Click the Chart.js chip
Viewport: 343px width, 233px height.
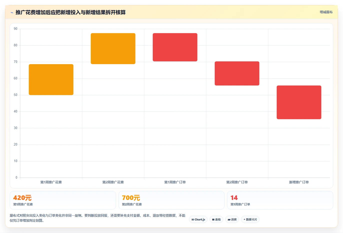pyautogui.click(x=198, y=219)
